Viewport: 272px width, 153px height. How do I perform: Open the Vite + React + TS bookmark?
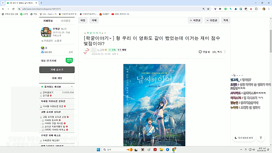click(48, 14)
